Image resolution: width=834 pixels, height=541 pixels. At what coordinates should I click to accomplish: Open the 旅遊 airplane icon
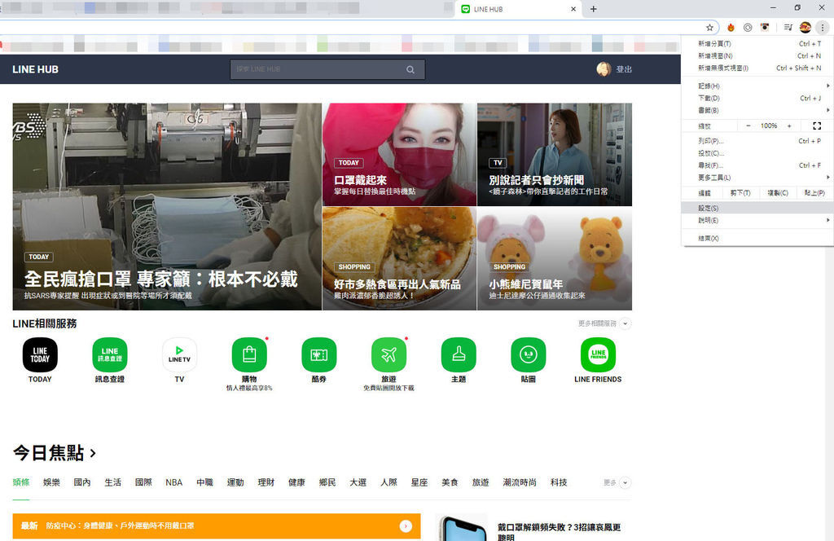pos(388,354)
